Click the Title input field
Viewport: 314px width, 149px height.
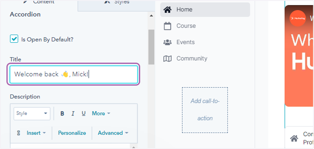[x=74, y=74]
